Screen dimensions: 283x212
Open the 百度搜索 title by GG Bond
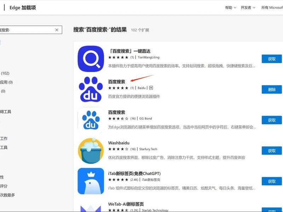(117, 112)
